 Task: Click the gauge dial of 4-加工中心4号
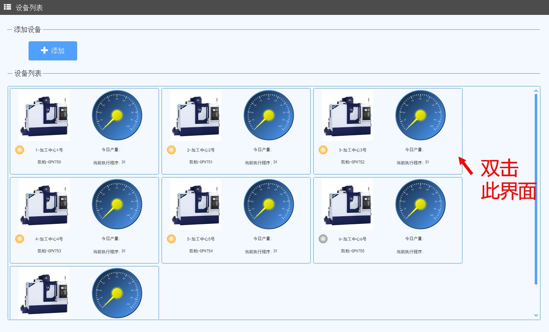(x=117, y=204)
